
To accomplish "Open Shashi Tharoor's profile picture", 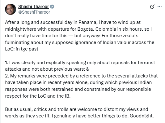I will (11, 9).
